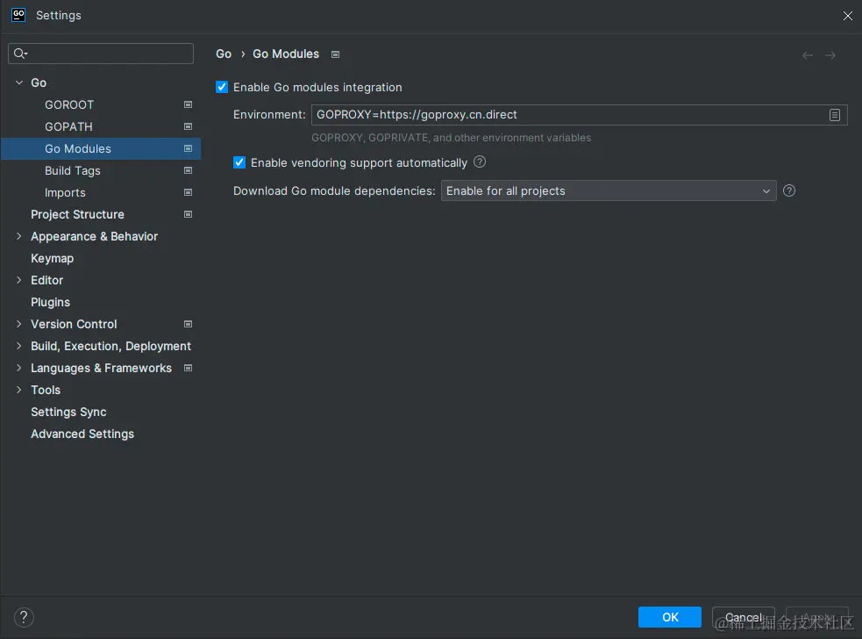
Task: Uncheck Enable vendoring support automatically
Action: pyautogui.click(x=239, y=162)
